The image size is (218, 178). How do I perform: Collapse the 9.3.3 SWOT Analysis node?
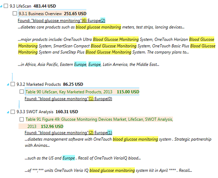click(8, 112)
